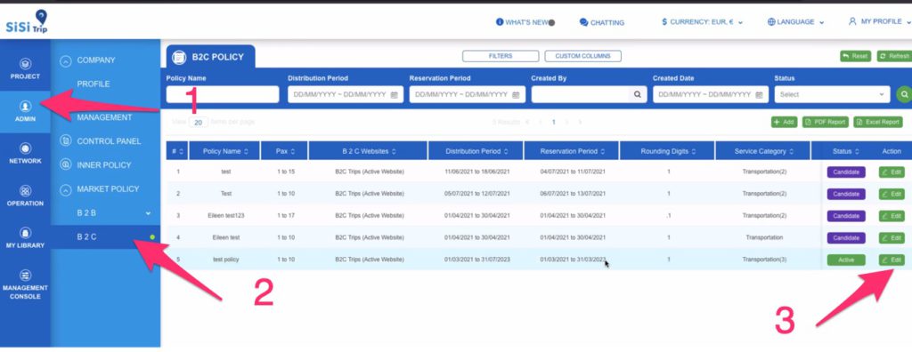Click the Reset button
This screenshot has height=352, width=912.
855,56
